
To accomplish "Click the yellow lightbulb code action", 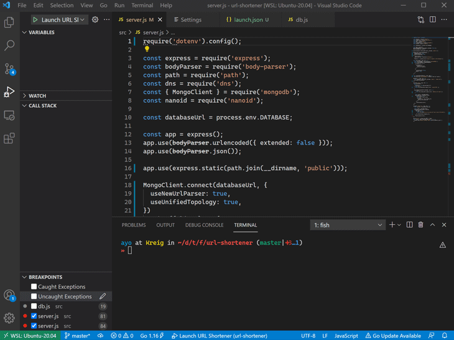I will pos(147,49).
